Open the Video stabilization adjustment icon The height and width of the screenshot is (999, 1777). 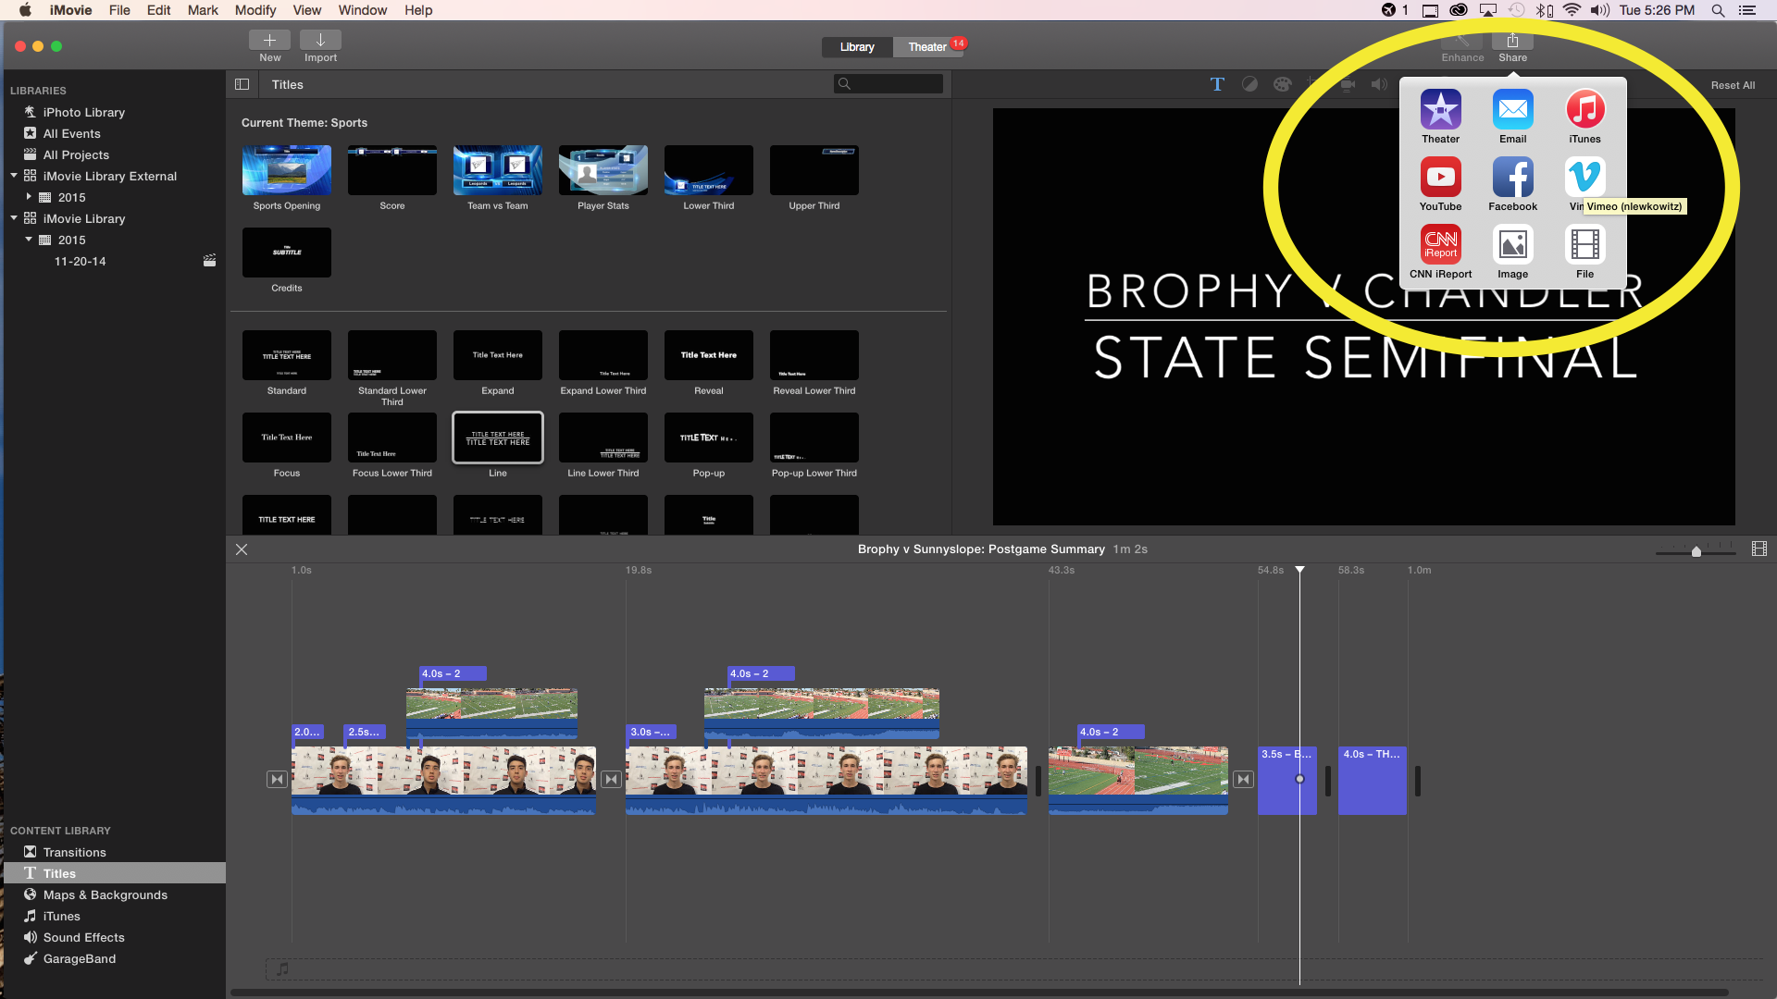coord(1347,84)
